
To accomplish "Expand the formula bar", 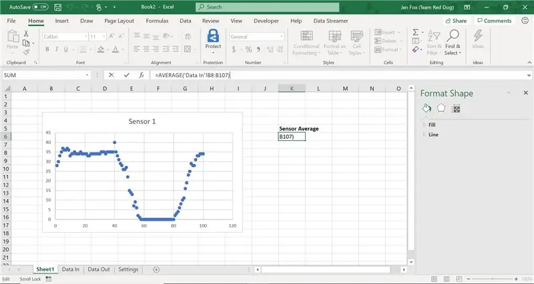I will pos(529,75).
